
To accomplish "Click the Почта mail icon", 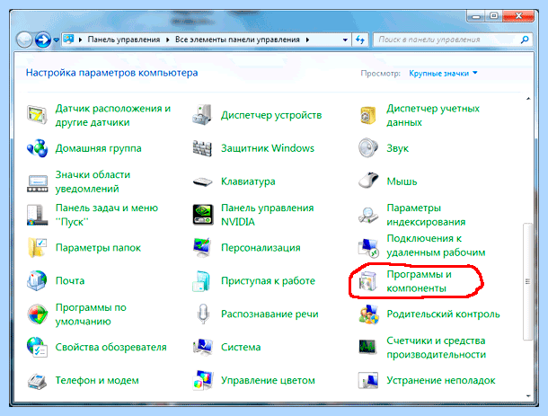I will tap(37, 280).
